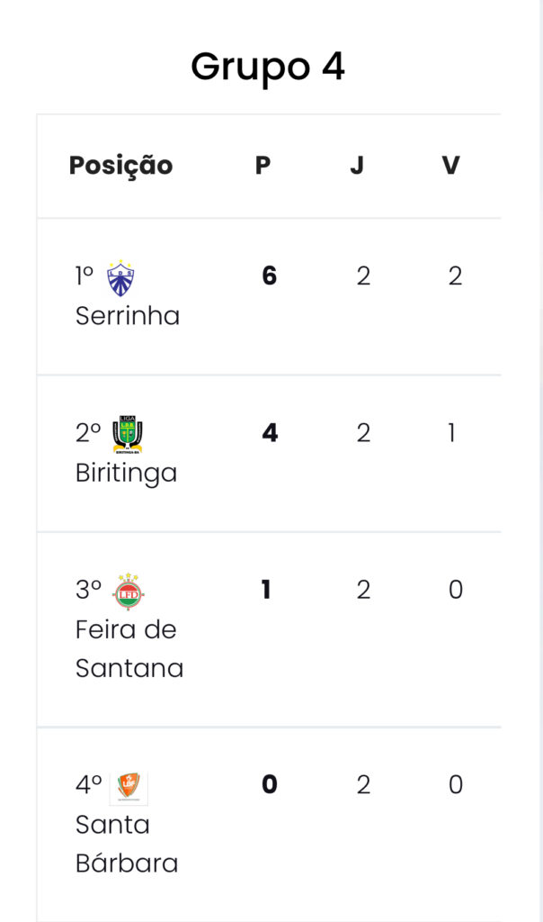Click the V wins column header
Screen dimensions: 543x922
click(450, 166)
